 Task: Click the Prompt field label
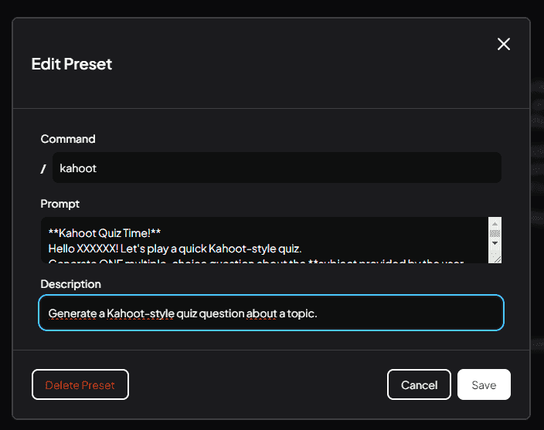[x=60, y=204]
